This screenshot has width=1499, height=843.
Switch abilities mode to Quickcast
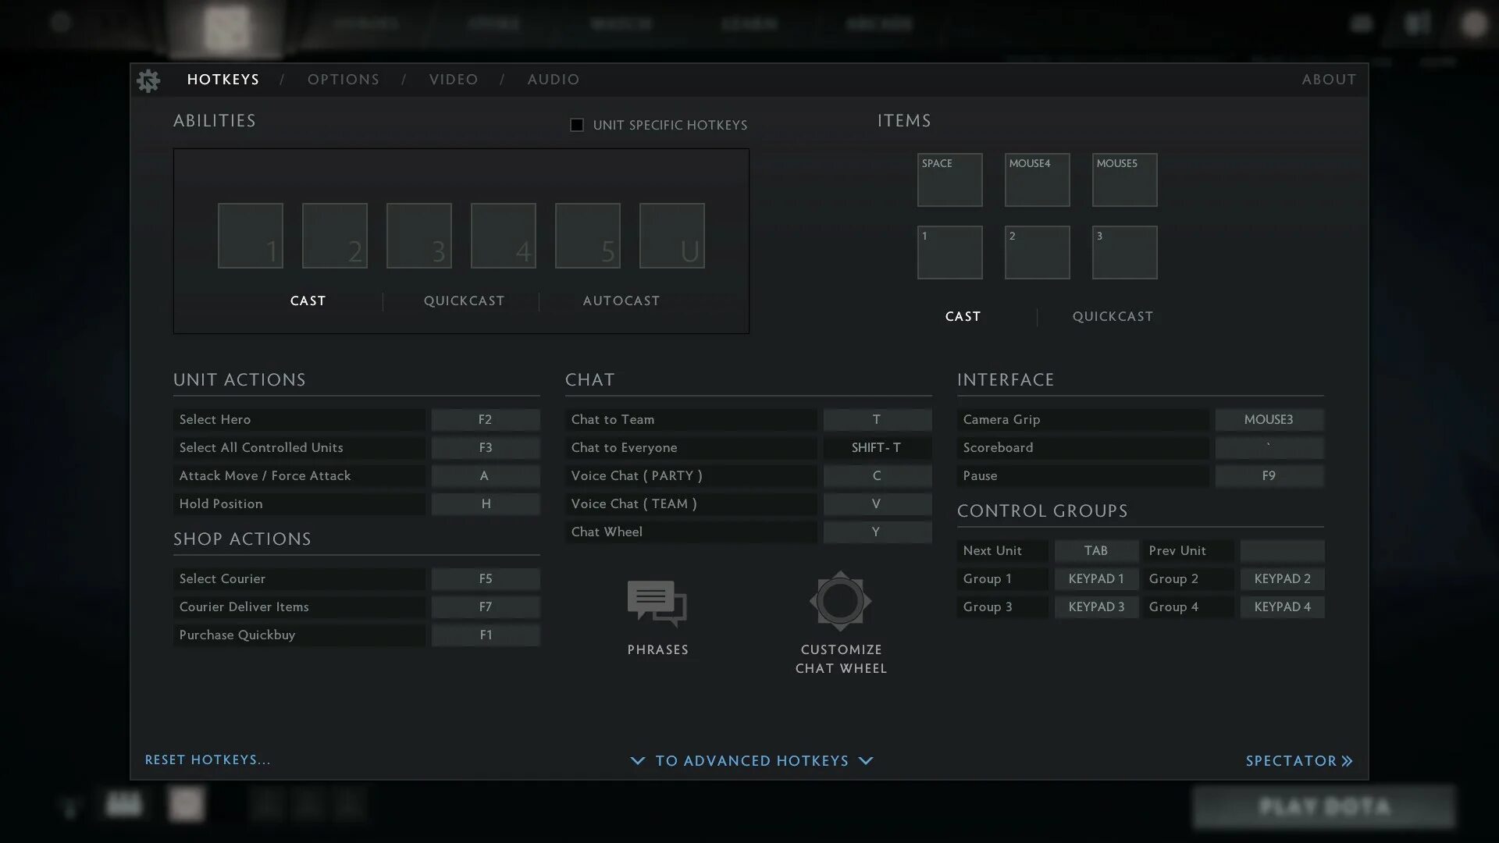pyautogui.click(x=464, y=301)
